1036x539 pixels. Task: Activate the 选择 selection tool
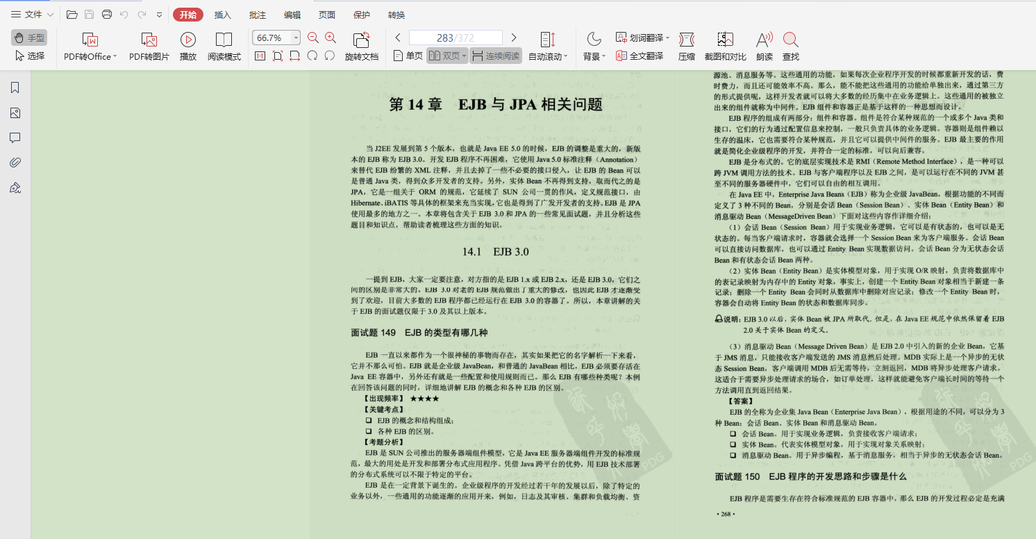pos(29,56)
